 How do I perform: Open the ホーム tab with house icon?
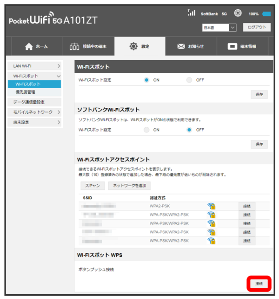click(x=36, y=47)
